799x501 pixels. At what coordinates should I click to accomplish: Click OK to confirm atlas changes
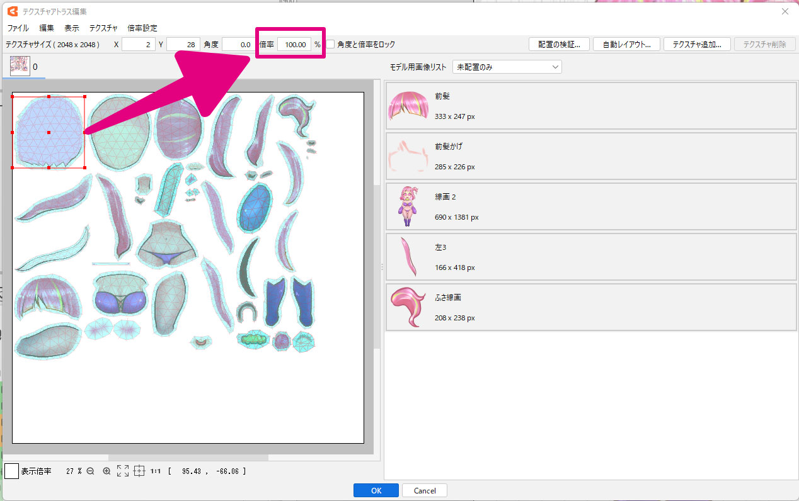point(376,490)
